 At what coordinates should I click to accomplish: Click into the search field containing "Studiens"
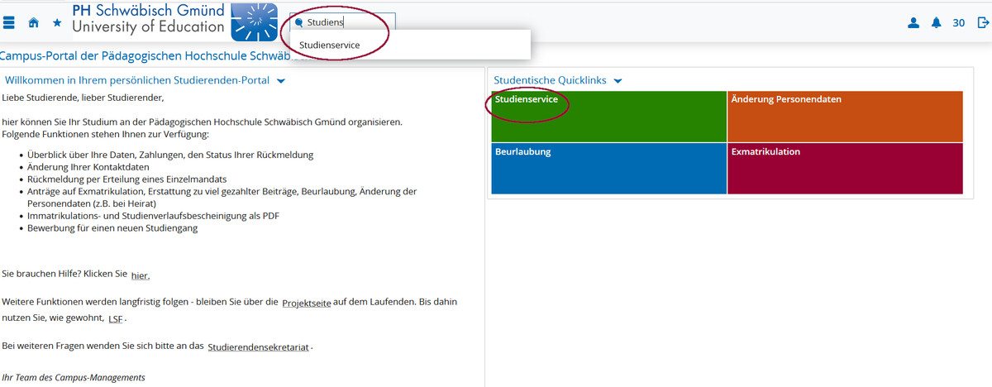tap(347, 23)
